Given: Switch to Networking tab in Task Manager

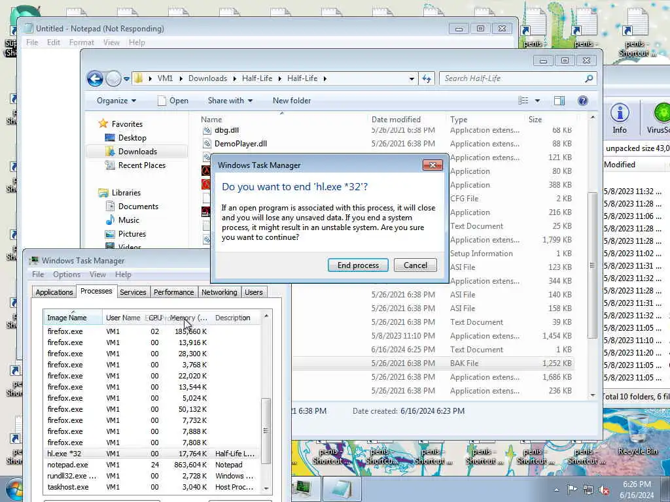Looking at the screenshot, I should coord(219,292).
